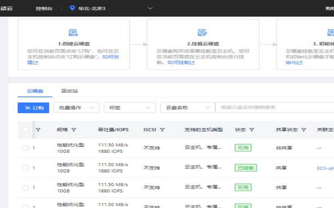Click the 吞吐量/IOPS column header
The height and width of the screenshot is (208, 334).
pyautogui.click(x=113, y=130)
